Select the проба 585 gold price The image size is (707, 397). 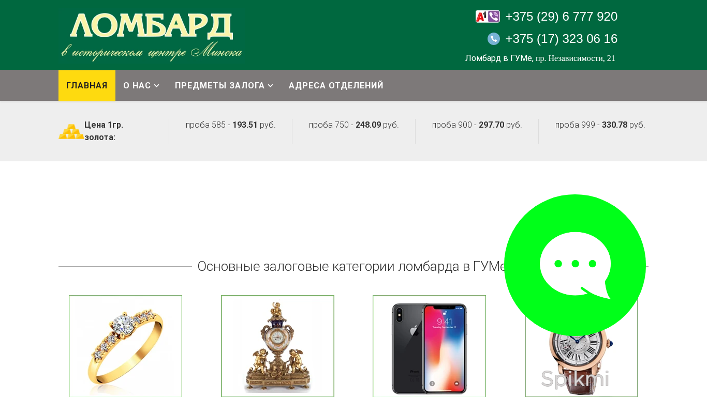(231, 125)
